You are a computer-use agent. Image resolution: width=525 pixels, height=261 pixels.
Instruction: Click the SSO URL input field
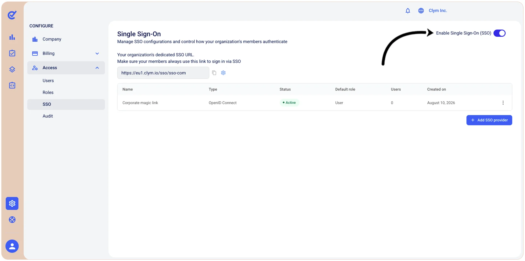point(163,73)
